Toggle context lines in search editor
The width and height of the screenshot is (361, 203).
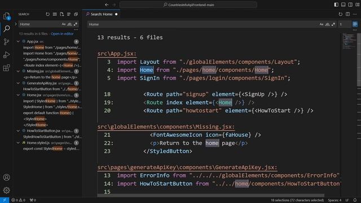pyautogui.click(x=355, y=24)
